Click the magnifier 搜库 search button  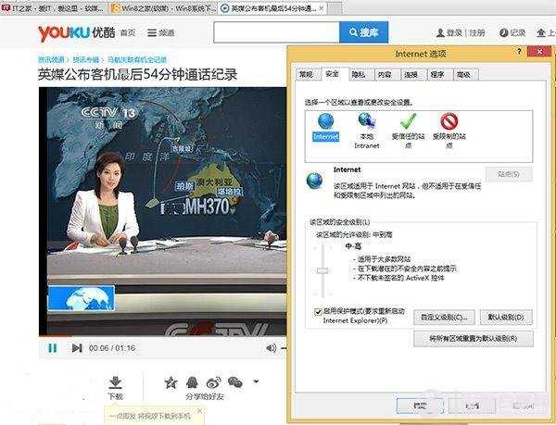[363, 32]
